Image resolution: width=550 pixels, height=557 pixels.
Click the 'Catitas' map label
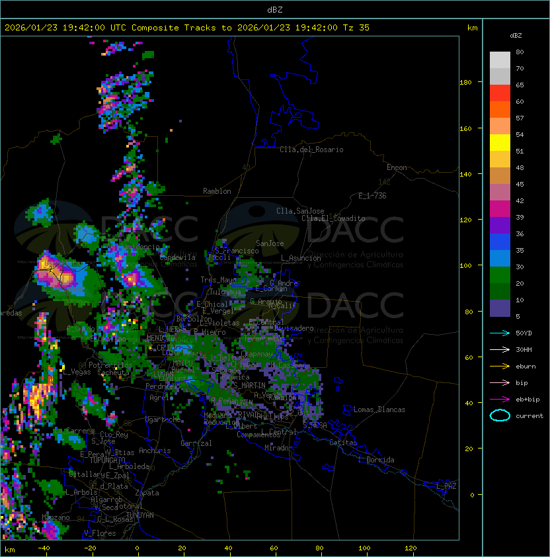pos(343,443)
